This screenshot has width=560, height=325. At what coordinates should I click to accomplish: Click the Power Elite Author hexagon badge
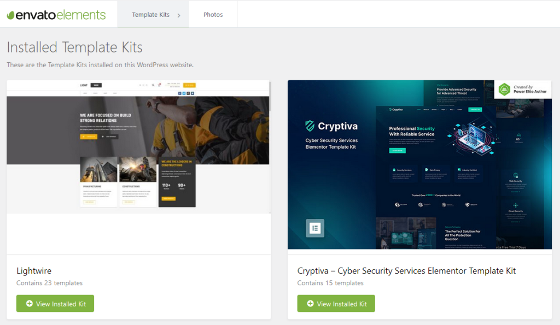504,90
